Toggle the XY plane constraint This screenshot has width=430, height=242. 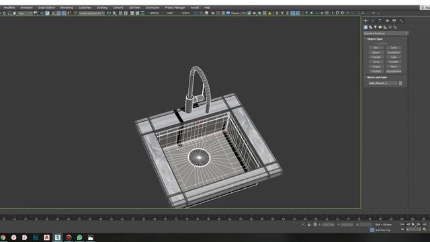pyautogui.click(x=293, y=13)
